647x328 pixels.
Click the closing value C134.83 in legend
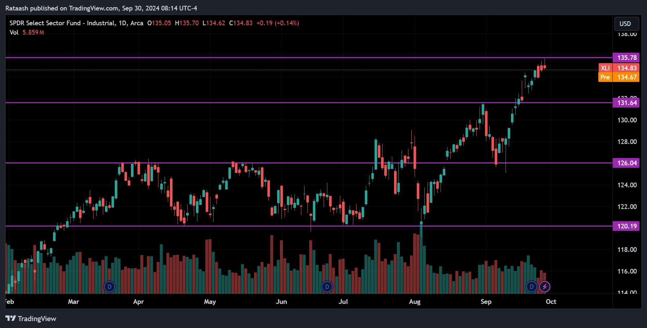[241, 23]
